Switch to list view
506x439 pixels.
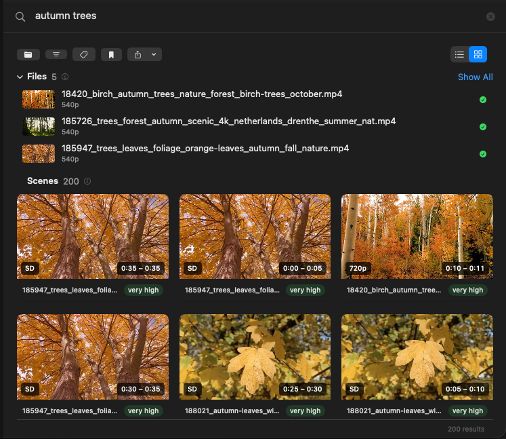click(x=459, y=54)
